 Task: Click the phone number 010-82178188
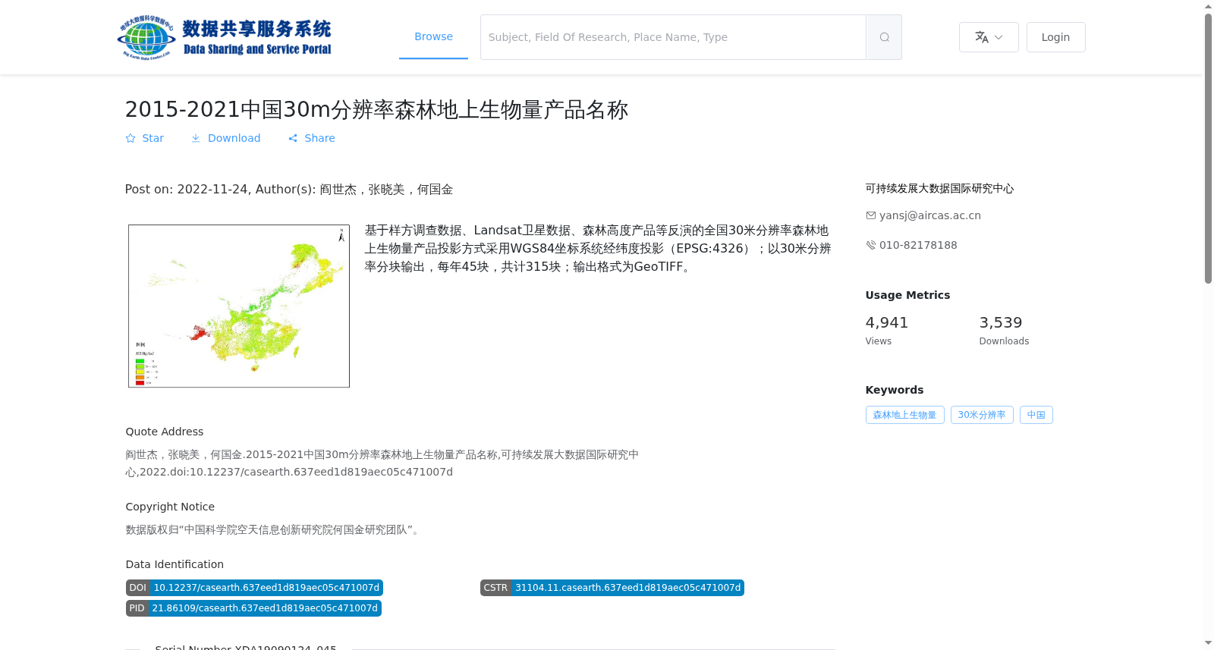(918, 245)
